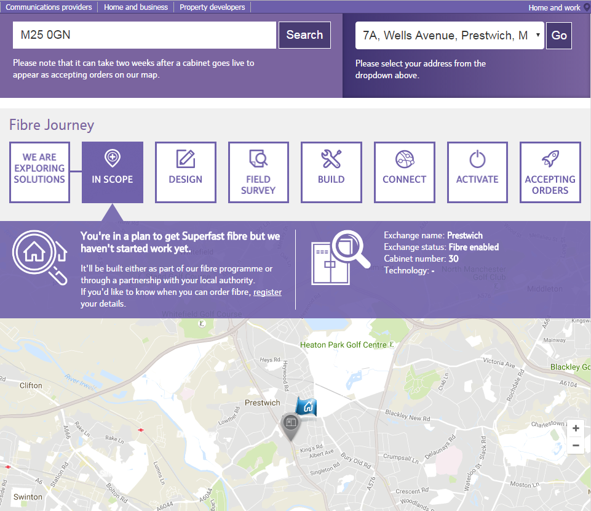Open the Communications providers menu
591x511 pixels.
(x=49, y=7)
